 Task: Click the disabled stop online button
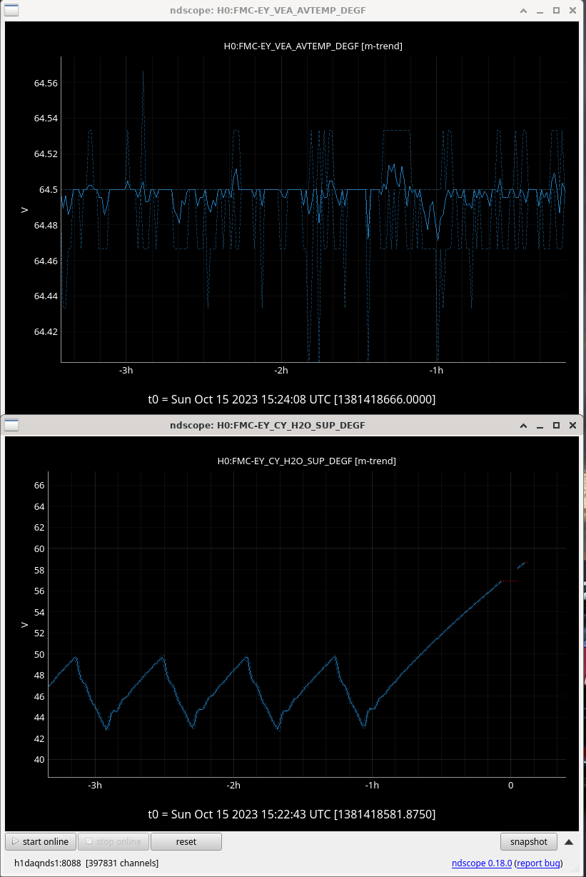[113, 841]
